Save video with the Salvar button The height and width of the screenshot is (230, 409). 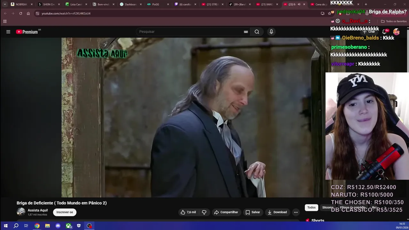[x=252, y=212]
